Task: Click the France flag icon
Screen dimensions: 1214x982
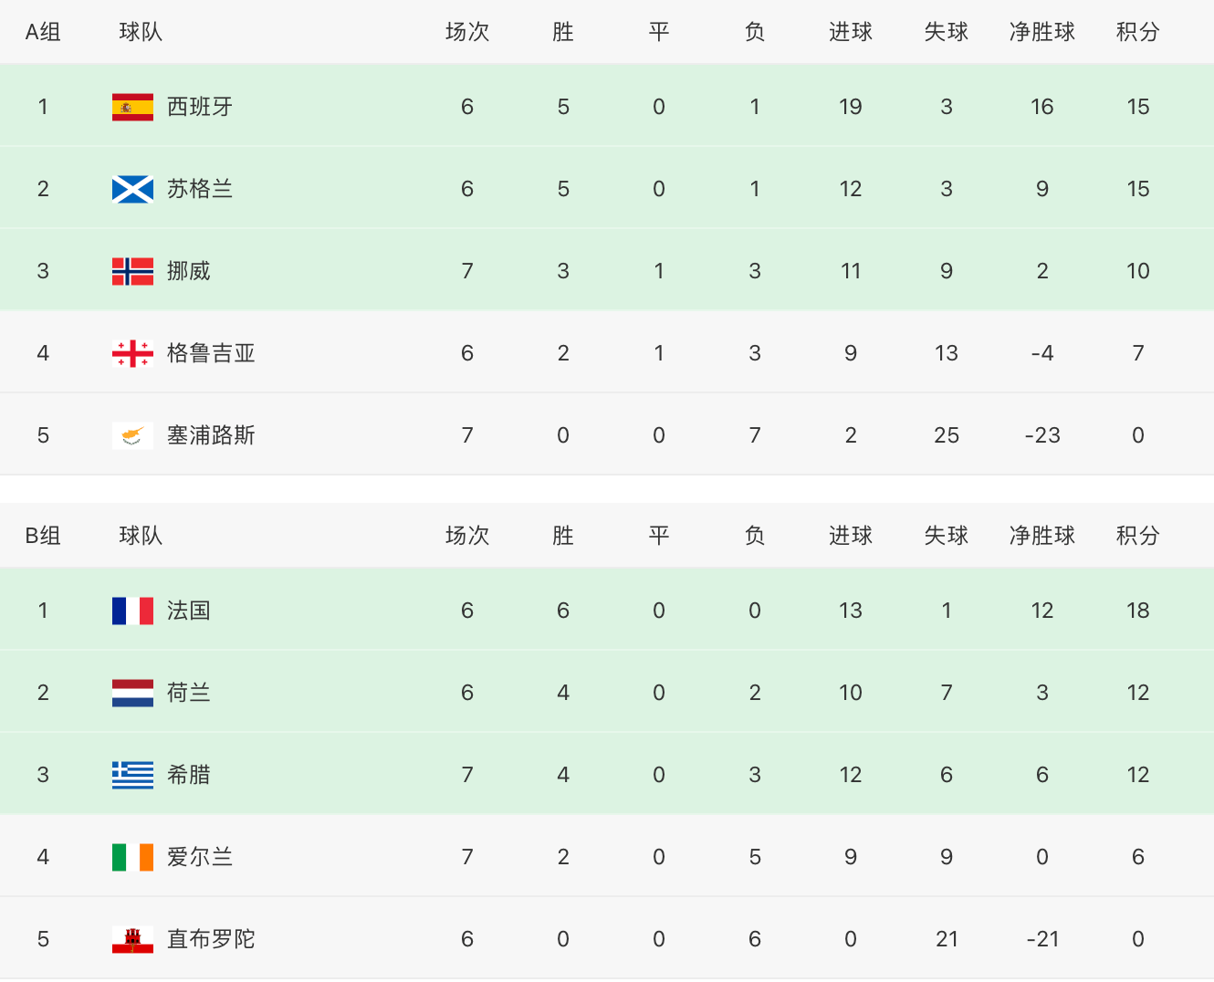Action: tap(132, 611)
